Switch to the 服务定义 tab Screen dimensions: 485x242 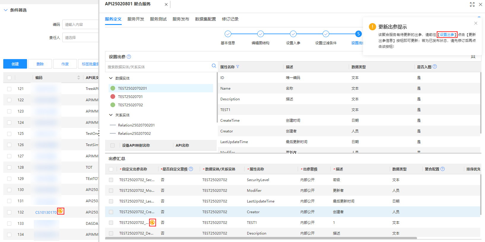tap(113, 19)
